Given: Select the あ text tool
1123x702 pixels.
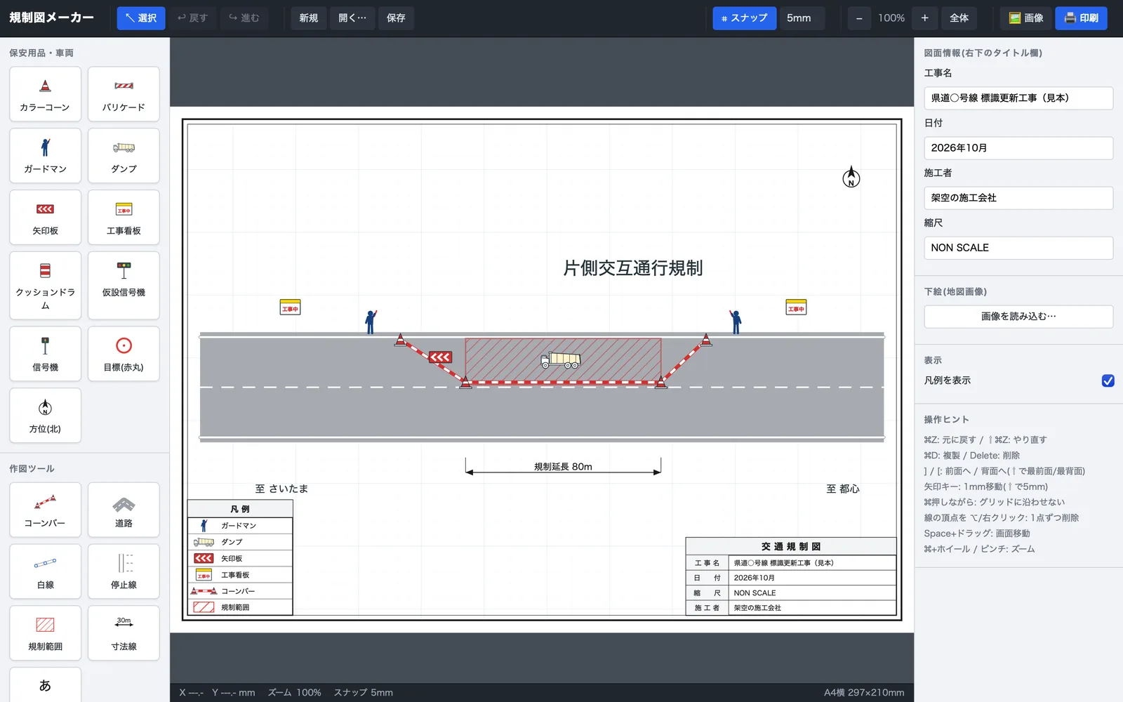Looking at the screenshot, I should 45,685.
